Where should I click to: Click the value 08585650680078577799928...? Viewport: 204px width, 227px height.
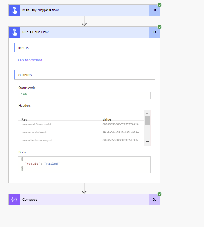(x=122, y=124)
